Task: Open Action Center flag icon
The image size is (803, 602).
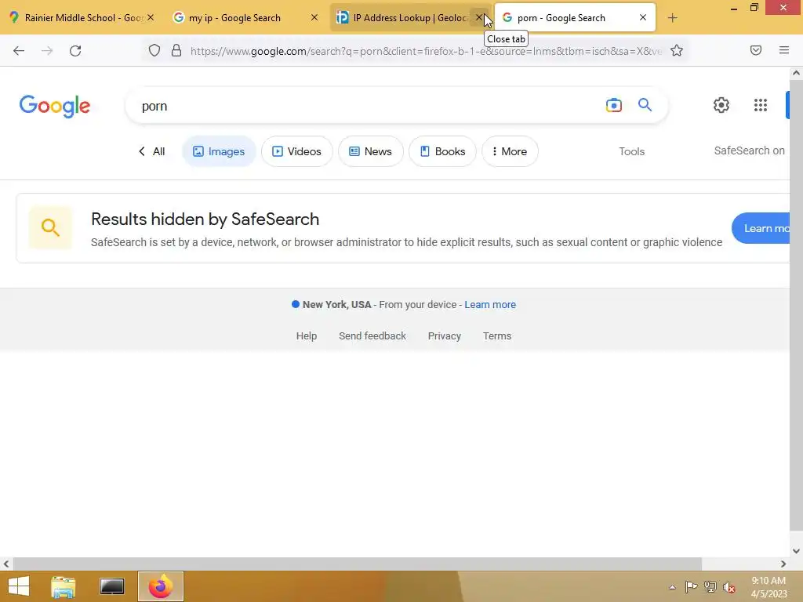Action: (691, 587)
